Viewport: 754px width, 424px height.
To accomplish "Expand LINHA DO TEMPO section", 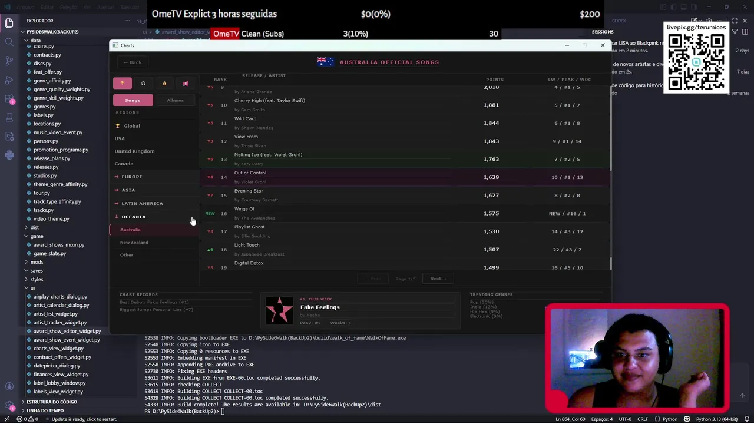I will click(x=45, y=410).
